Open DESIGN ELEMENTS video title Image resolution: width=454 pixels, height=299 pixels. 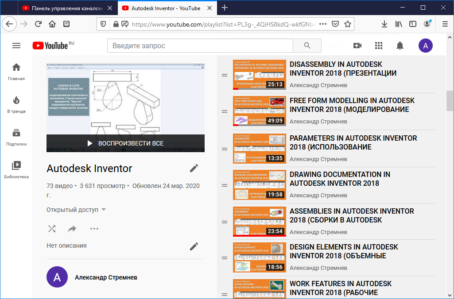point(344,251)
